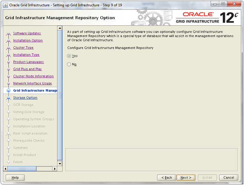This screenshot has height=185, width=244.
Task: Open the Product Languages step
Action: (28, 62)
